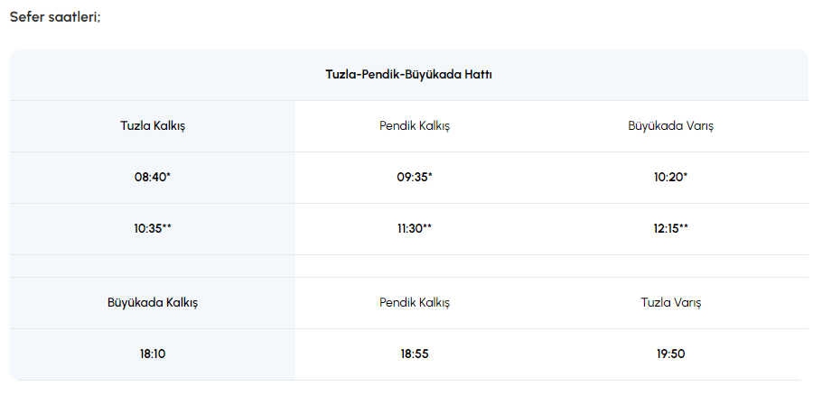Click the Tuzla Varış column header
822x404 pixels.
[670, 303]
